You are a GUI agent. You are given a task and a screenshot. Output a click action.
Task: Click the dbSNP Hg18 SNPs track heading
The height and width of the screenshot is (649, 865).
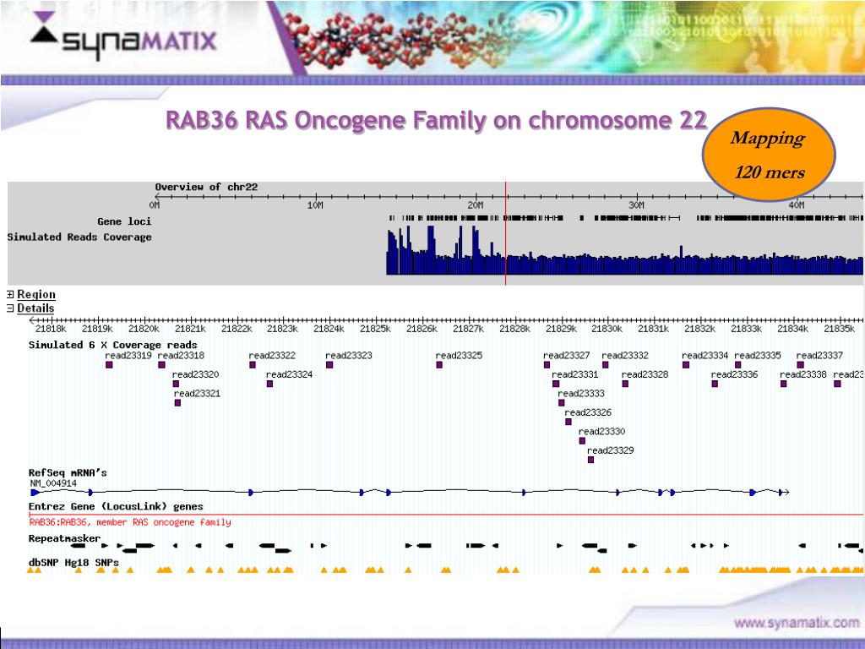(x=73, y=563)
